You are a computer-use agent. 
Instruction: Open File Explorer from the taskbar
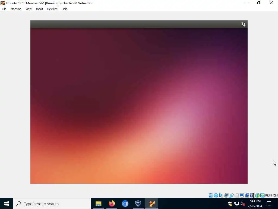[98, 204]
